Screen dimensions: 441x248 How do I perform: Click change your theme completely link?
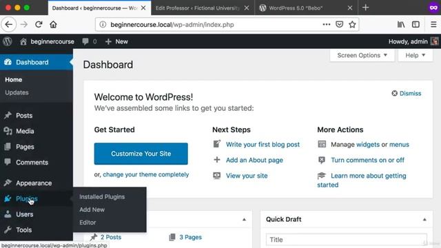click(x=145, y=174)
